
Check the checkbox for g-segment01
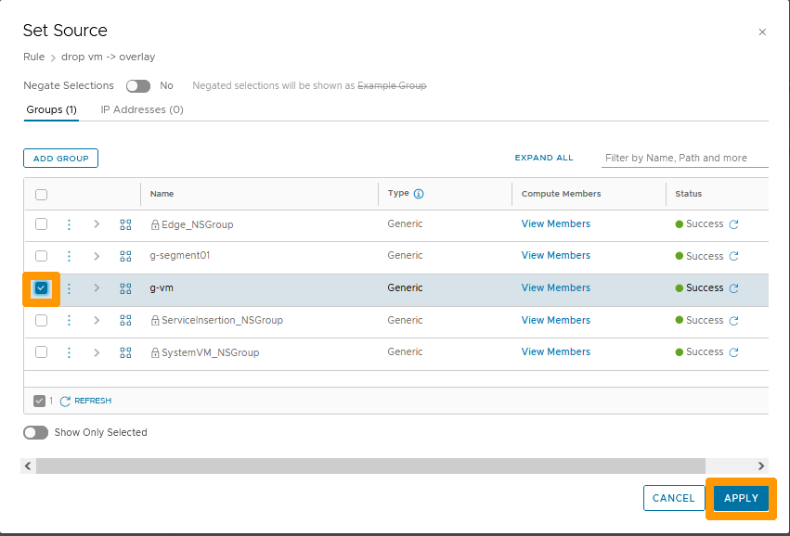(41, 256)
